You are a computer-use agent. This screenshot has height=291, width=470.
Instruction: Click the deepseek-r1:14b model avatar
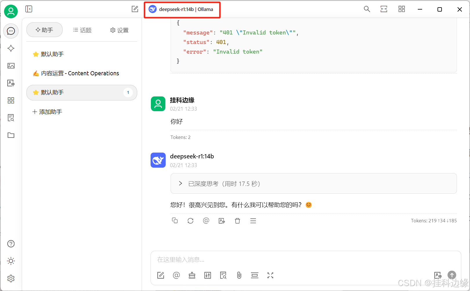click(158, 160)
